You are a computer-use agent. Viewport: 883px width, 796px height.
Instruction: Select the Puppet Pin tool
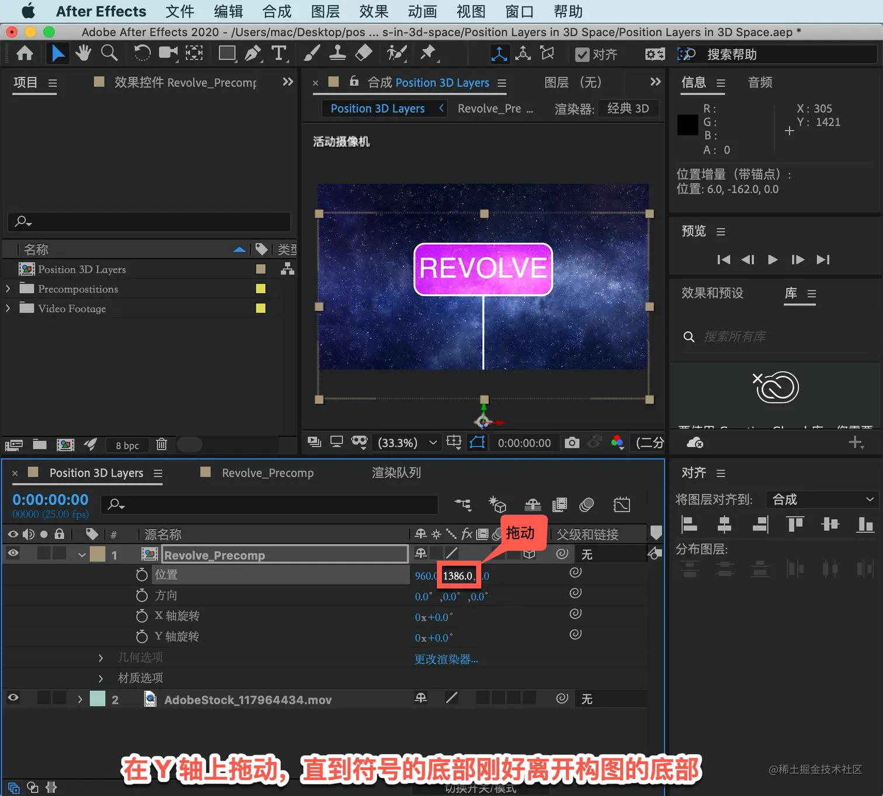[428, 54]
